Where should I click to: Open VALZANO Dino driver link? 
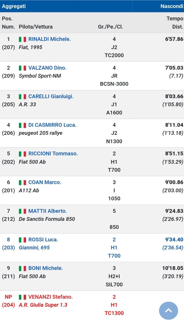(47, 68)
